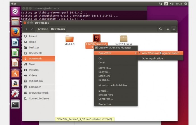Open Firefox from the dock

point(15,32)
